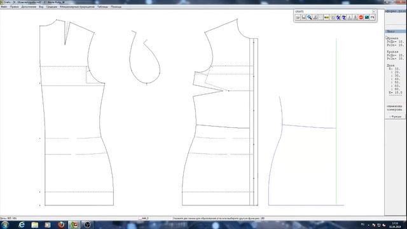Select the magnifier zoom tool

click(x=310, y=17)
